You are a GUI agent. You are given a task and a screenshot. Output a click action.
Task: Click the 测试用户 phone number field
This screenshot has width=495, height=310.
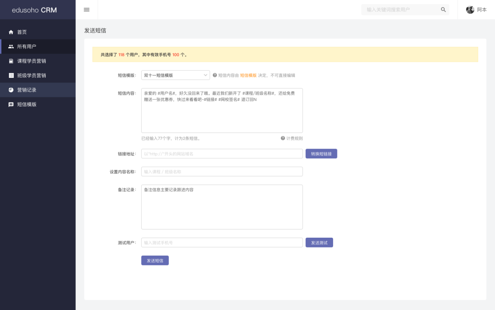[222, 242]
